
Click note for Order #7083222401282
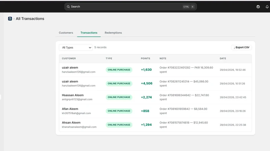tap(186, 70)
